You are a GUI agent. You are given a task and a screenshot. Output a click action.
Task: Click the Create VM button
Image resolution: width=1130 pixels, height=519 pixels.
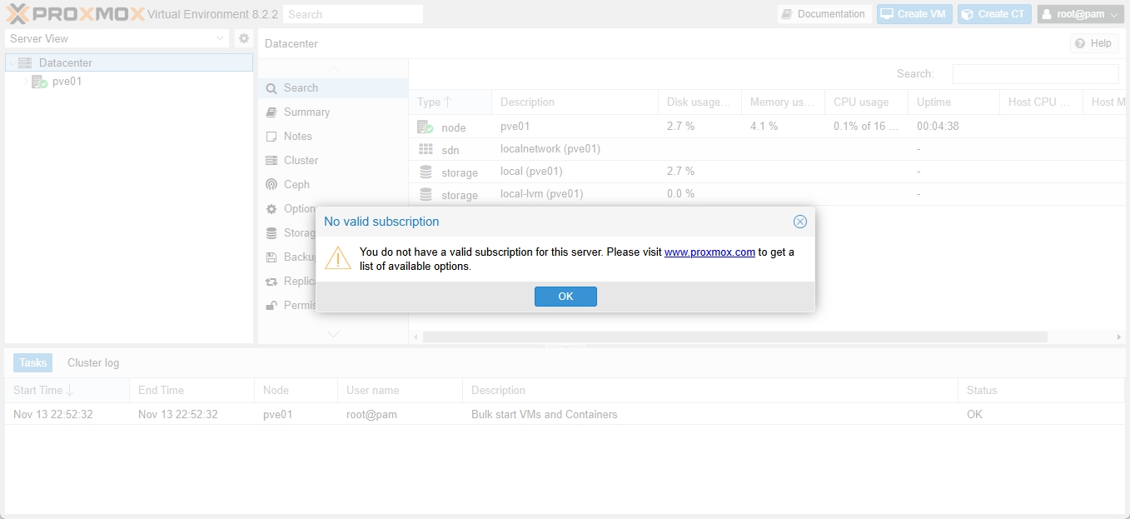[x=914, y=14]
